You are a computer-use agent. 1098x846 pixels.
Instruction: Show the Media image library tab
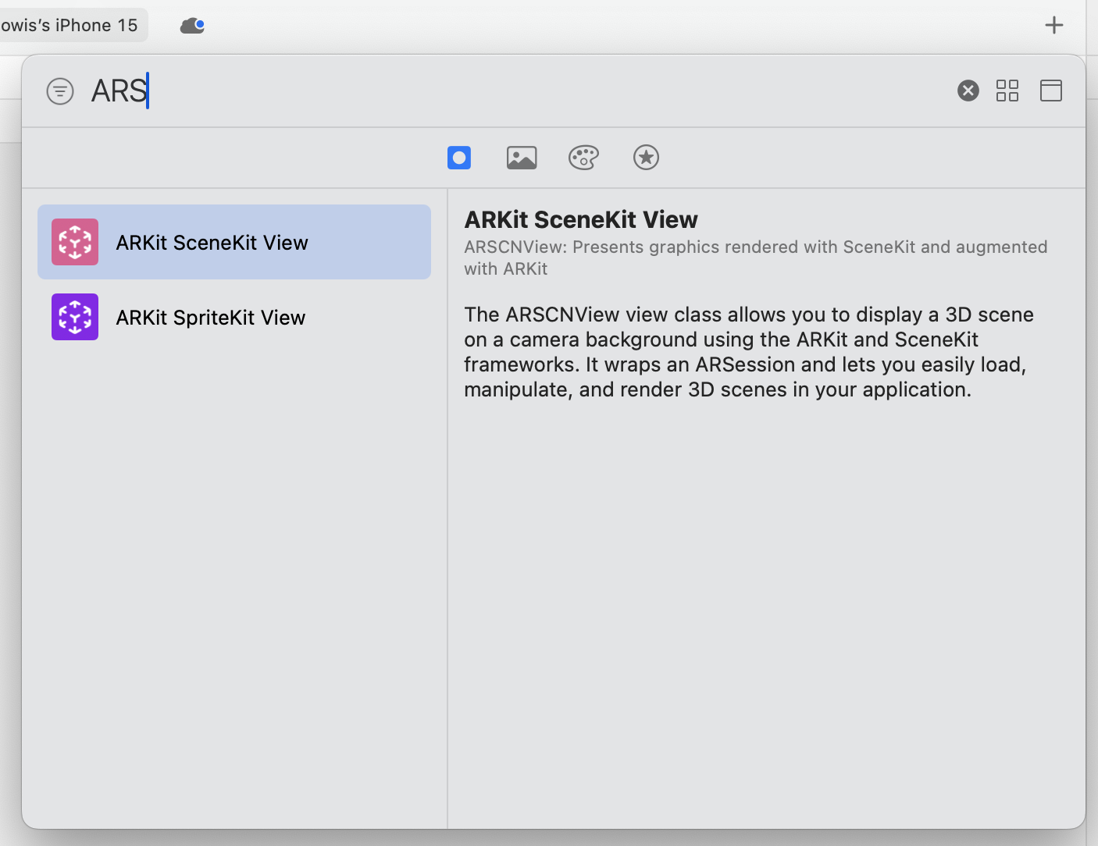tap(522, 158)
